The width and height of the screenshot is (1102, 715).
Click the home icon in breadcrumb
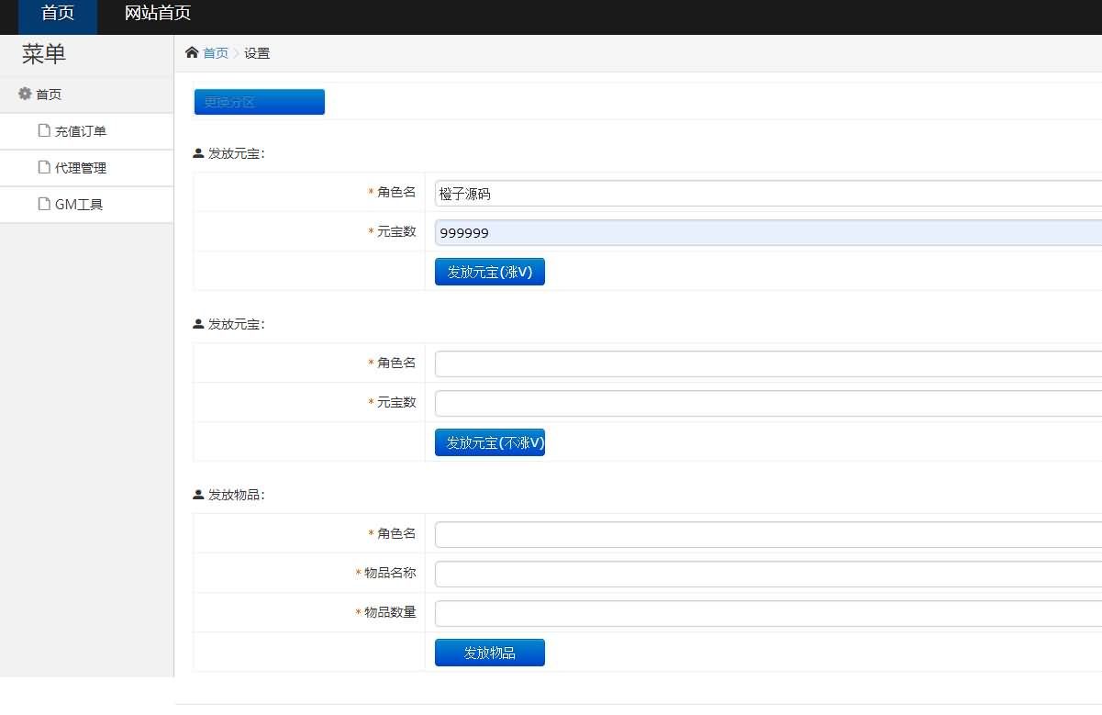coord(192,53)
